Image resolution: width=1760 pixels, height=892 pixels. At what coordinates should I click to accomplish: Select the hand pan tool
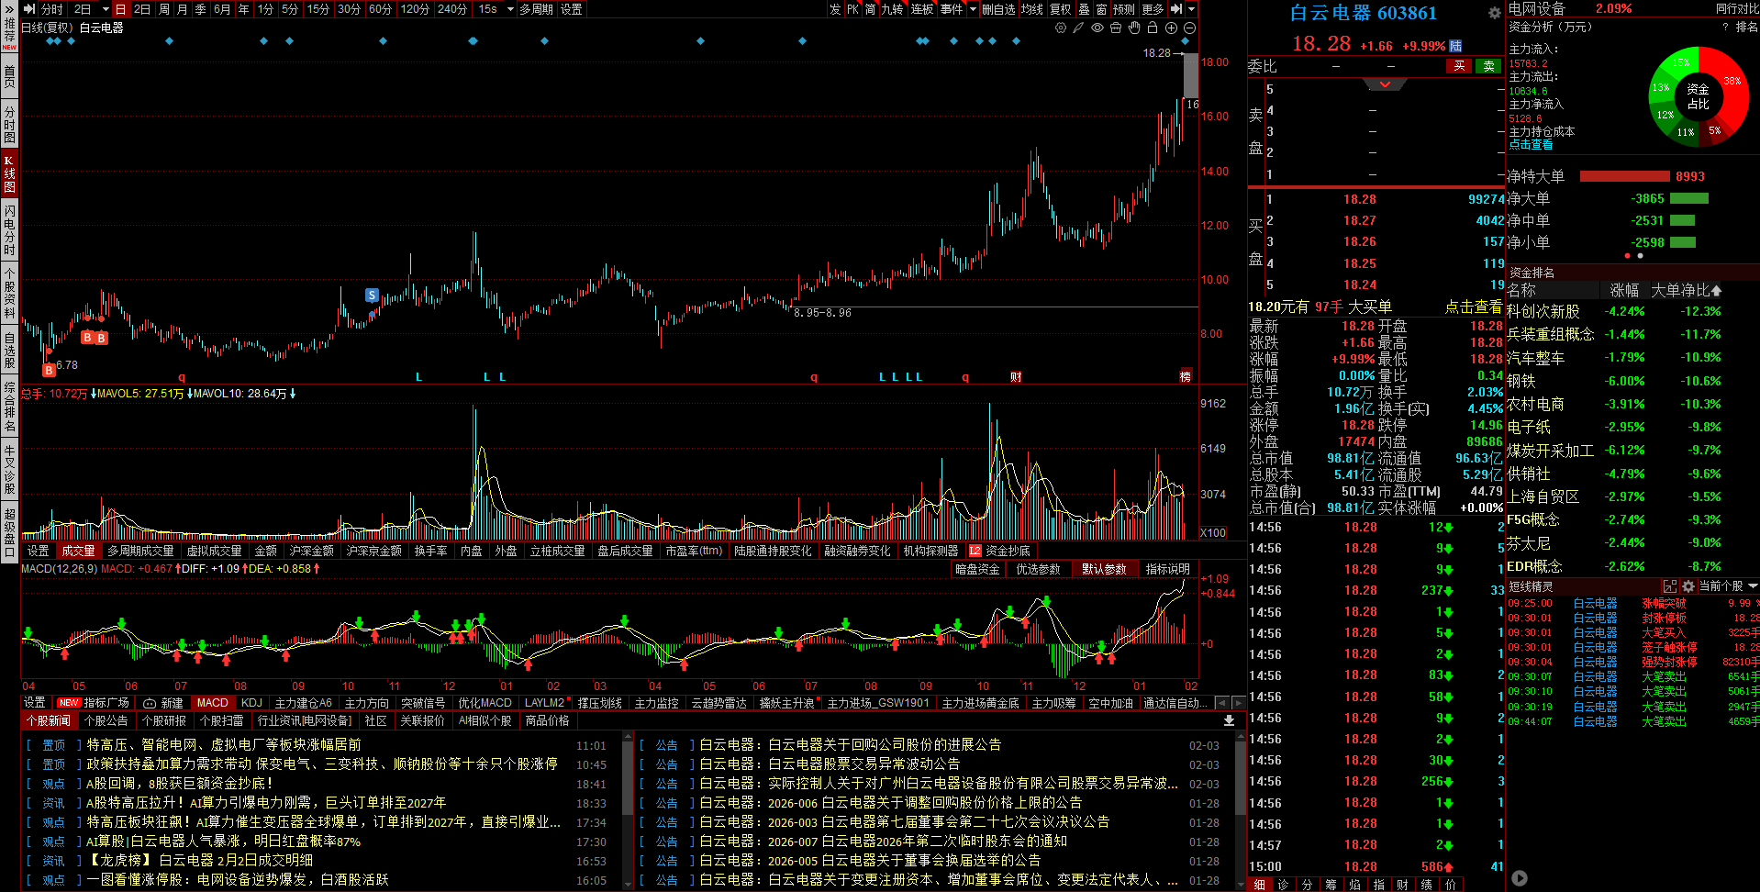[1134, 28]
